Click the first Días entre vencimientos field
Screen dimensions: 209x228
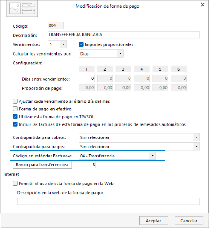(x=87, y=79)
